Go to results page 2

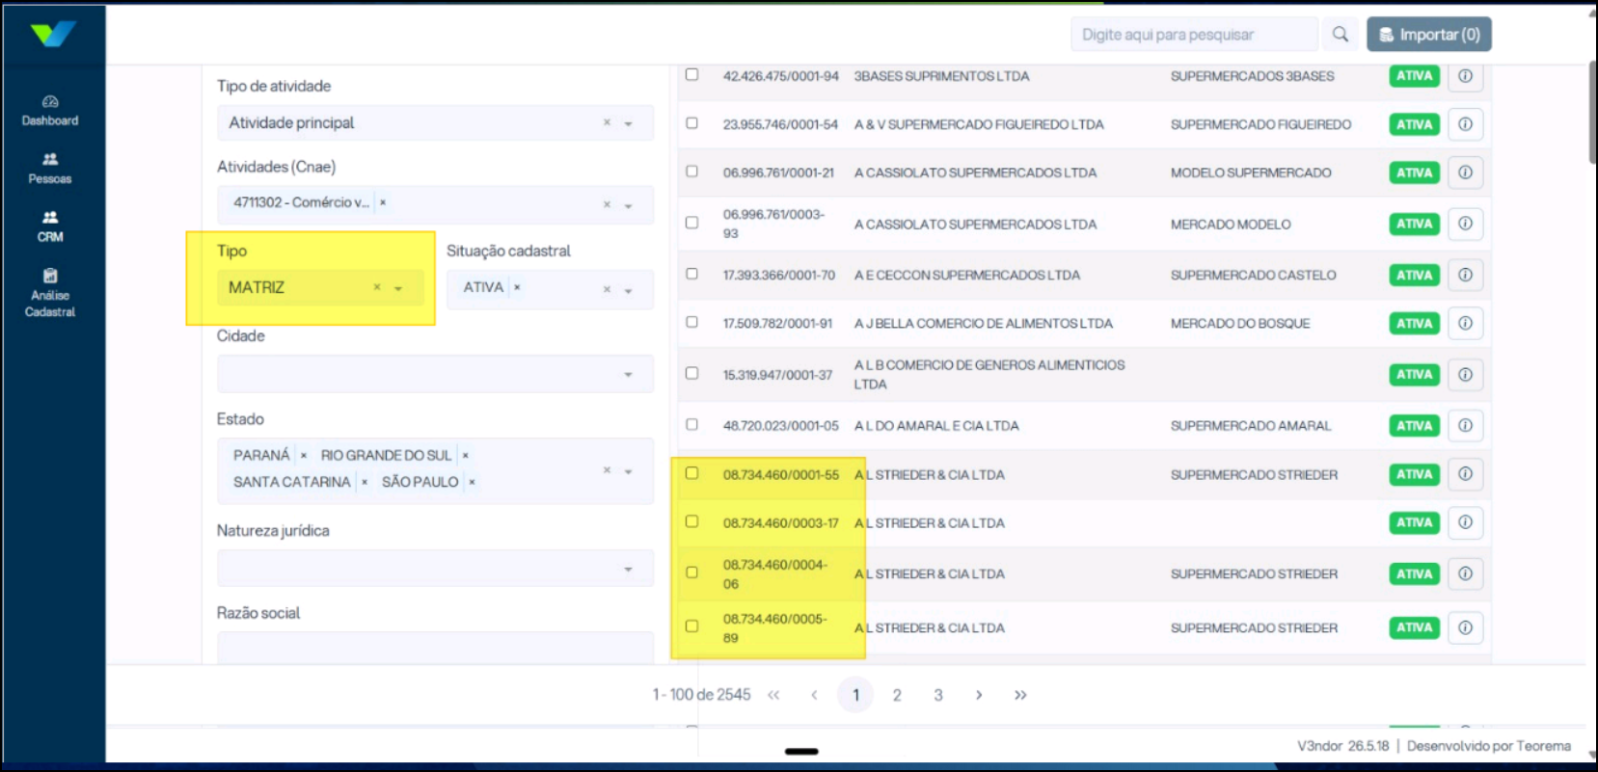point(897,695)
